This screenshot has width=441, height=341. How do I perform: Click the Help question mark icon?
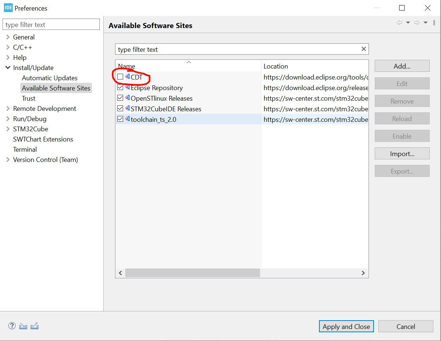[12, 326]
